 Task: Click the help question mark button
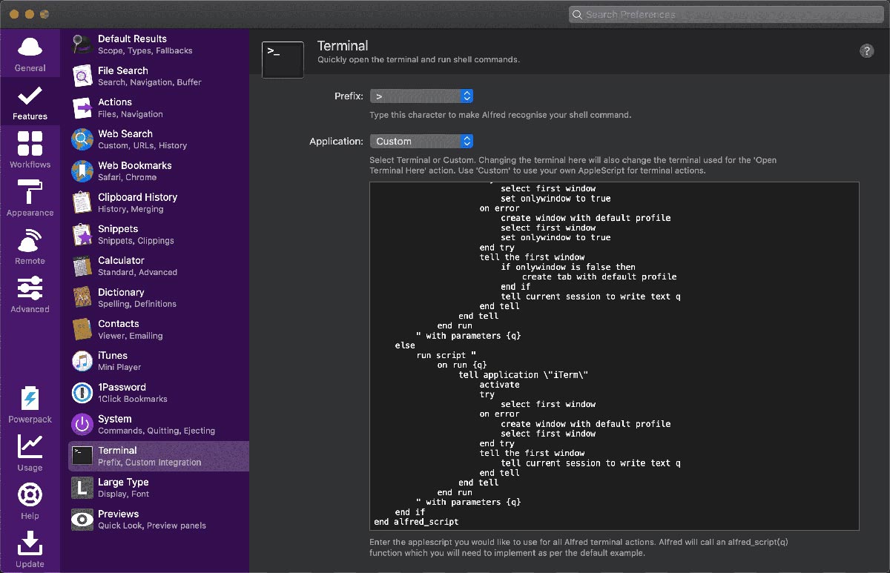point(866,51)
